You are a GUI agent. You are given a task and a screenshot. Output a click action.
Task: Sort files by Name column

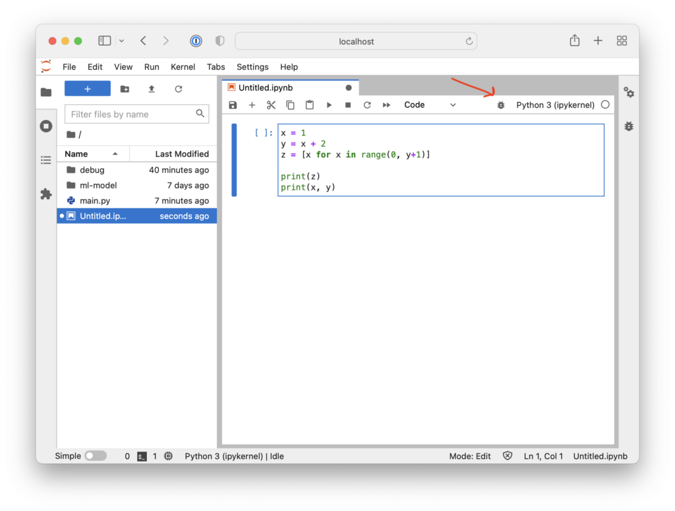(92, 154)
